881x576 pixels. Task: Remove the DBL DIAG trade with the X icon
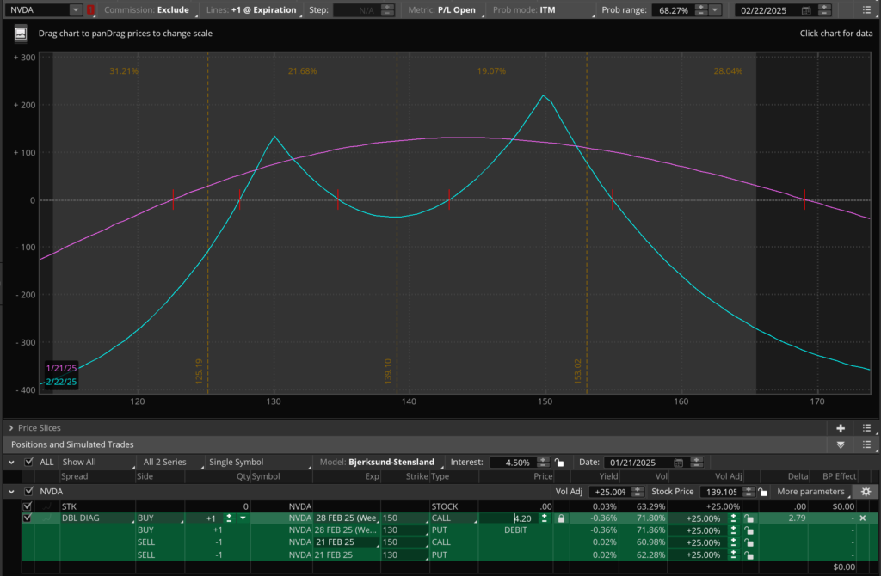click(x=863, y=518)
